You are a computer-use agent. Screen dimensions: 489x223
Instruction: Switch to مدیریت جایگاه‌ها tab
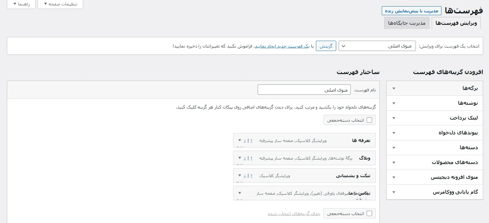(407, 23)
